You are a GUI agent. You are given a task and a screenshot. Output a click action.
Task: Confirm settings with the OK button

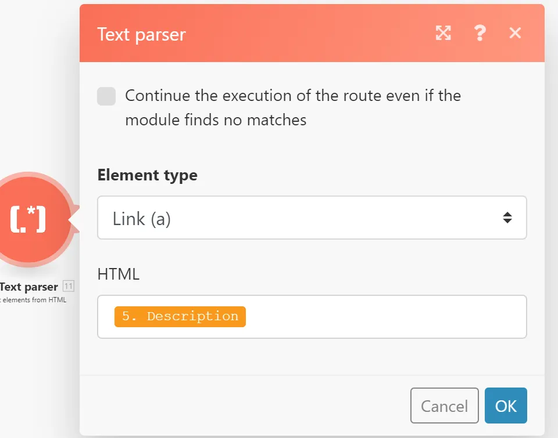tap(506, 406)
